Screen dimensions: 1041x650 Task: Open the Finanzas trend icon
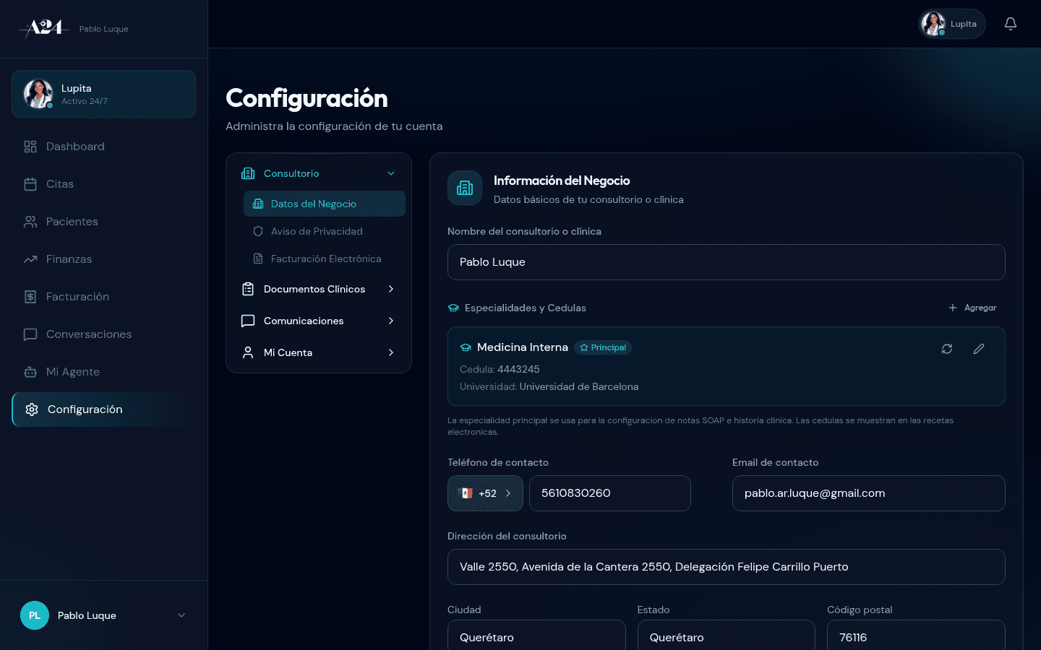tap(30, 259)
